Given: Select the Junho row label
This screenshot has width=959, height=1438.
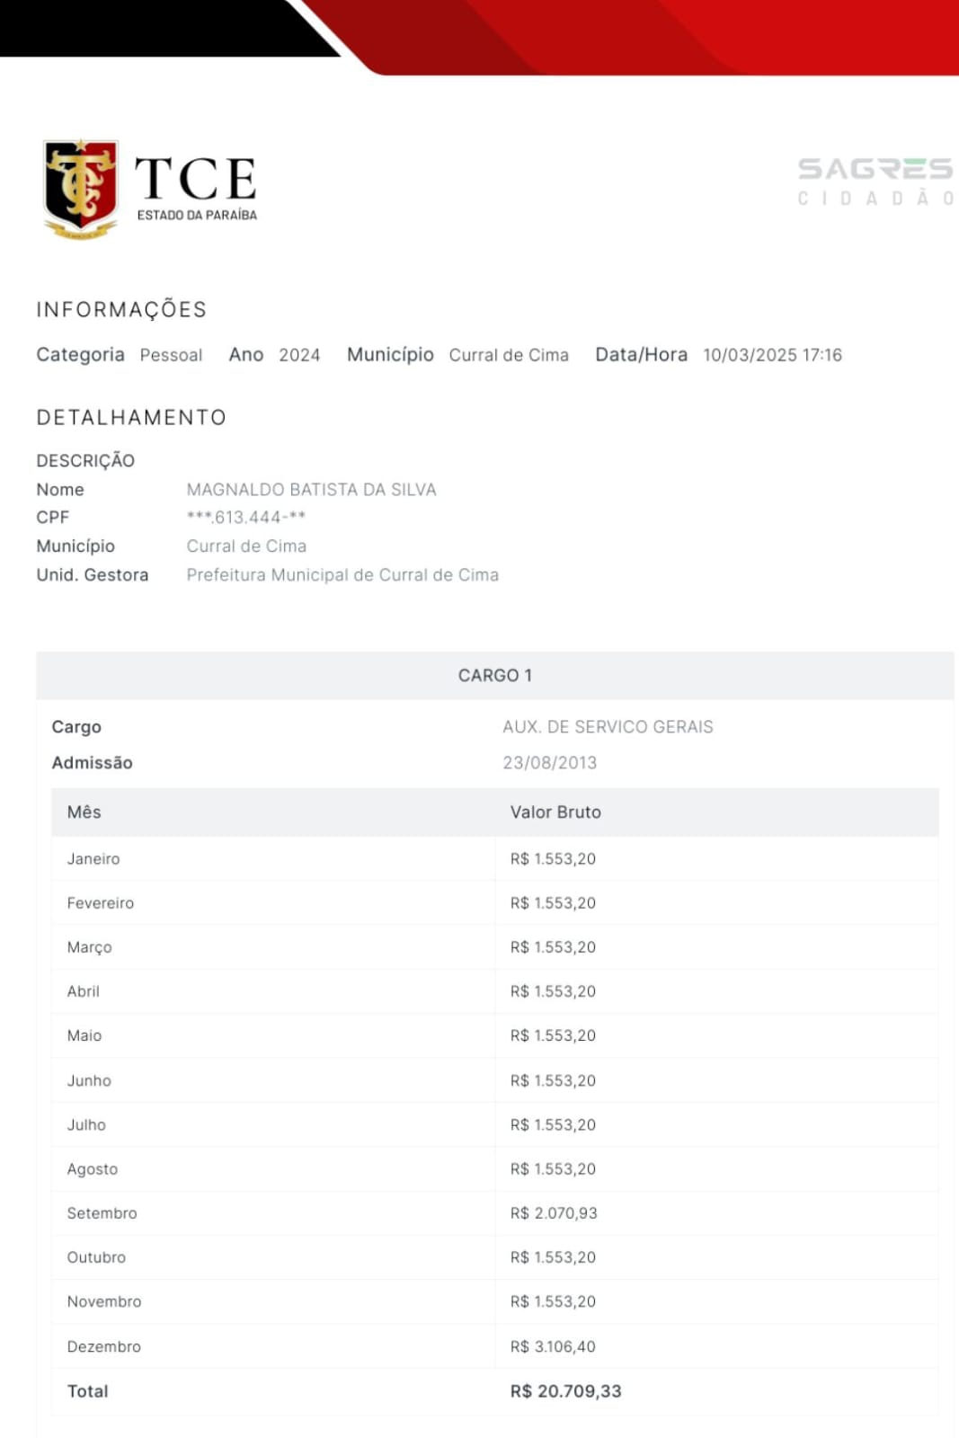Looking at the screenshot, I should (x=89, y=1080).
